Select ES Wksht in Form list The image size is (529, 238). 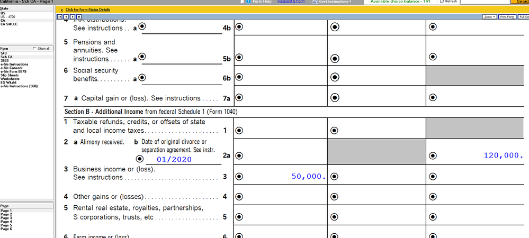coord(26,83)
